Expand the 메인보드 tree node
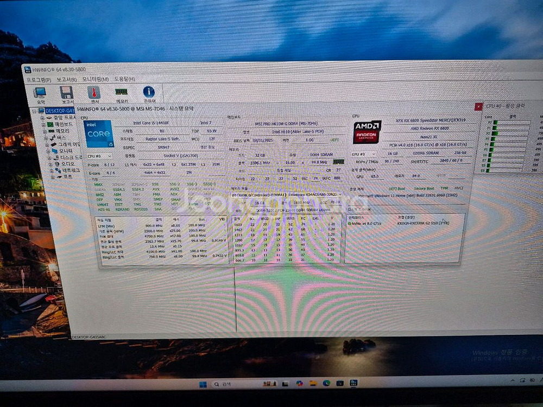 coord(44,124)
